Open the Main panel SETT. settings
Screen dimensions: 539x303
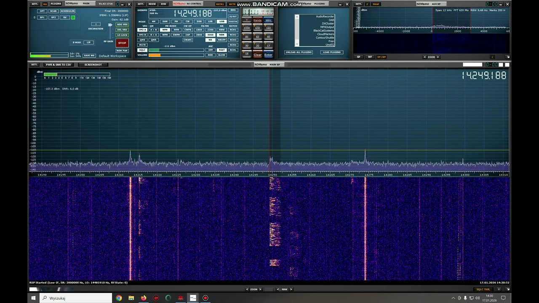tap(35, 4)
